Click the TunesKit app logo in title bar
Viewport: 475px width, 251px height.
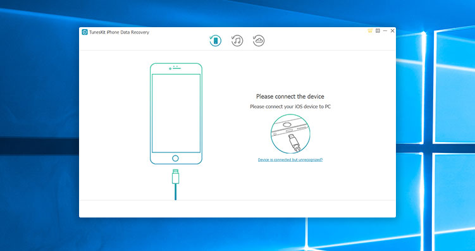pyautogui.click(x=85, y=32)
